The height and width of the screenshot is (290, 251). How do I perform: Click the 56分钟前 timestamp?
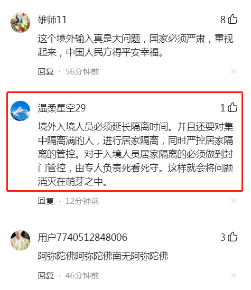click(x=82, y=71)
